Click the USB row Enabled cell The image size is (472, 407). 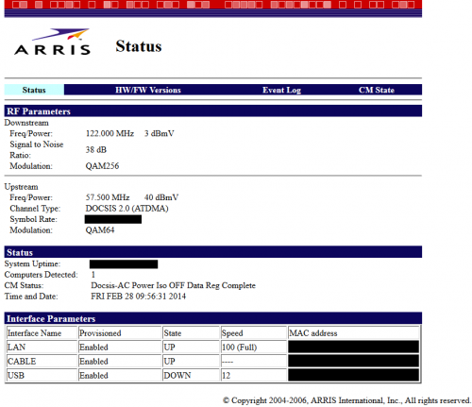[x=120, y=375]
